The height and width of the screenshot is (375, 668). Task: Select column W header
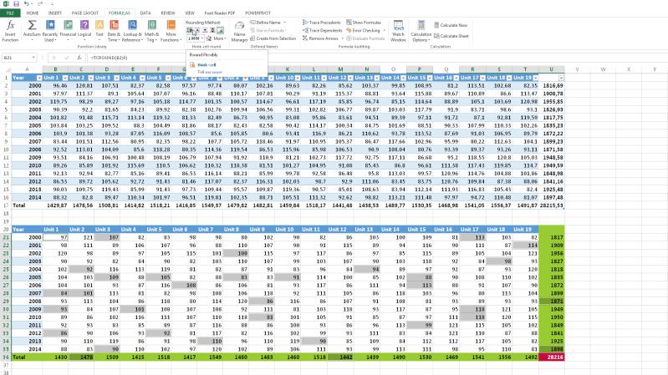click(604, 69)
